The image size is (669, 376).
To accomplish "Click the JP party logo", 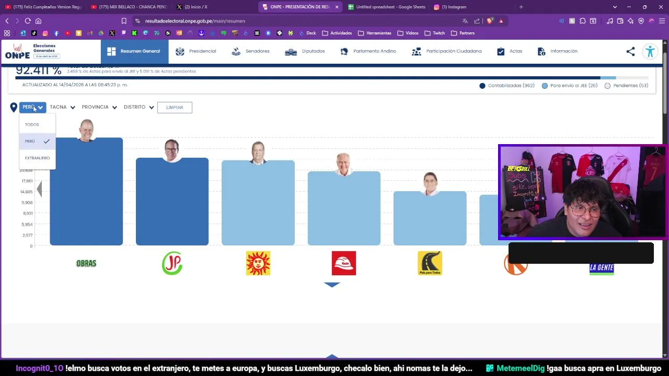I will pos(172,263).
